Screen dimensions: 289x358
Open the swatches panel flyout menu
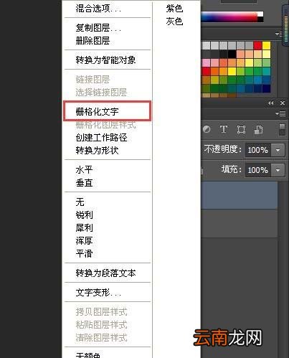coord(278,34)
